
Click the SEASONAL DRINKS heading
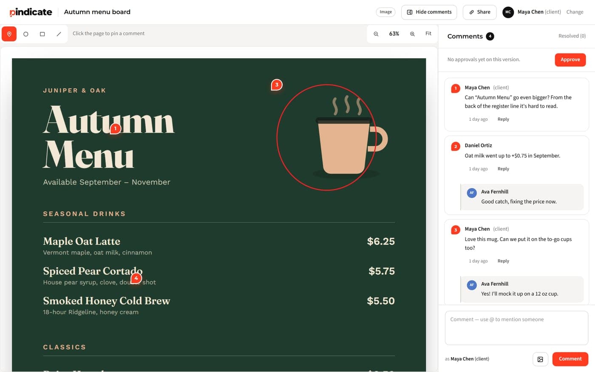click(x=84, y=214)
